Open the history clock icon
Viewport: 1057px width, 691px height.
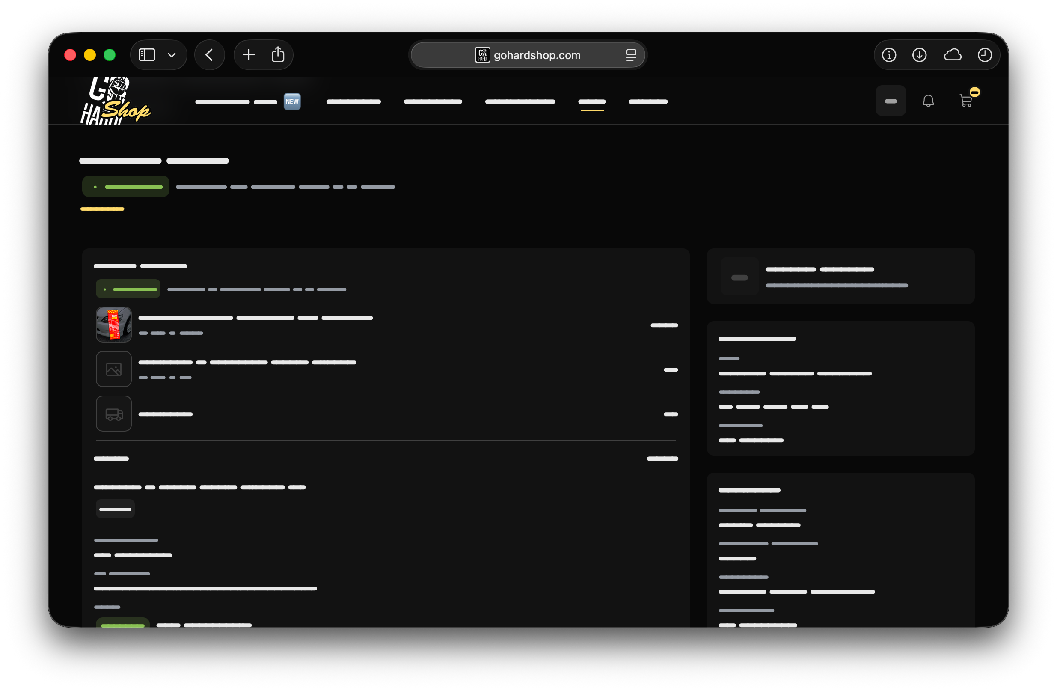point(985,55)
